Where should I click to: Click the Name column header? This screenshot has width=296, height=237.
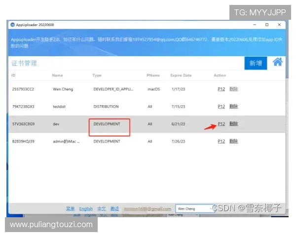57,75
